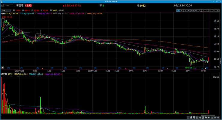Select the 1-minute chart interval

200,10
